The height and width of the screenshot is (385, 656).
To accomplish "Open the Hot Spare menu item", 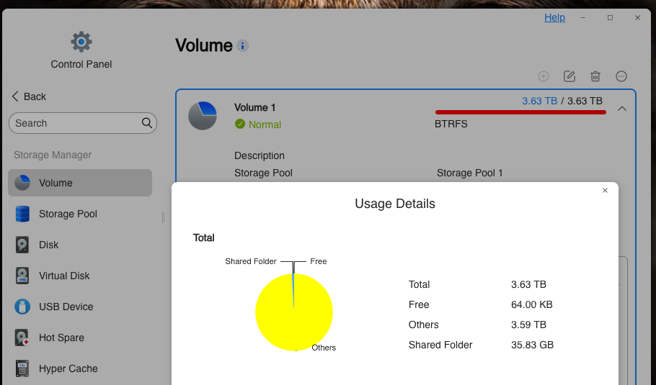I will point(80,338).
